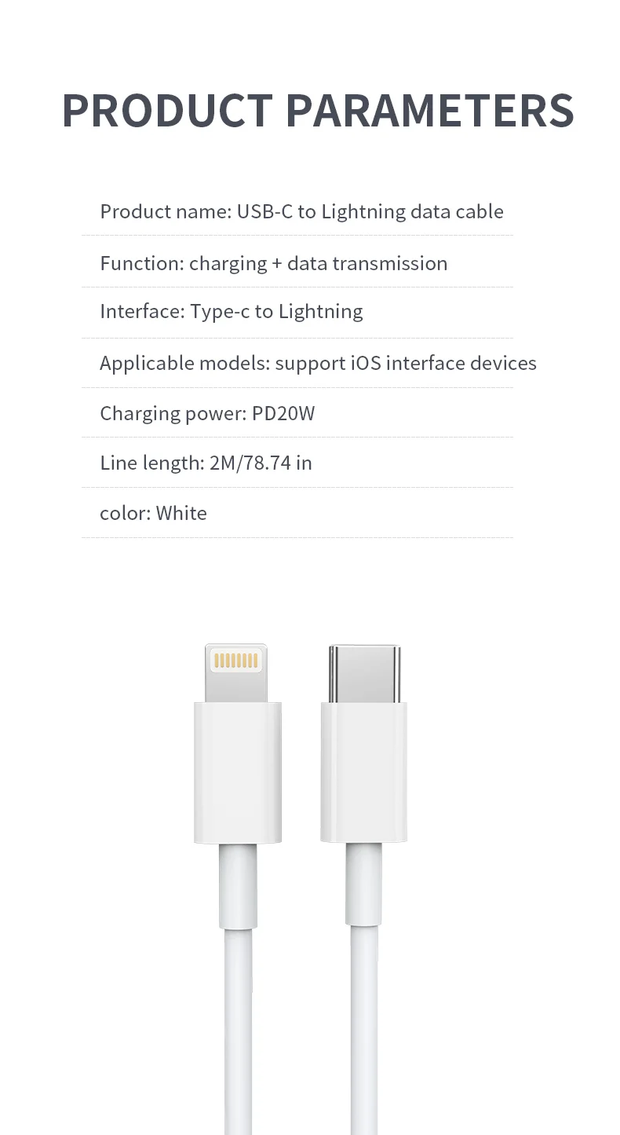The height and width of the screenshot is (1135, 620).
Task: Click the white USB-C connector housing
Action: 363,773
